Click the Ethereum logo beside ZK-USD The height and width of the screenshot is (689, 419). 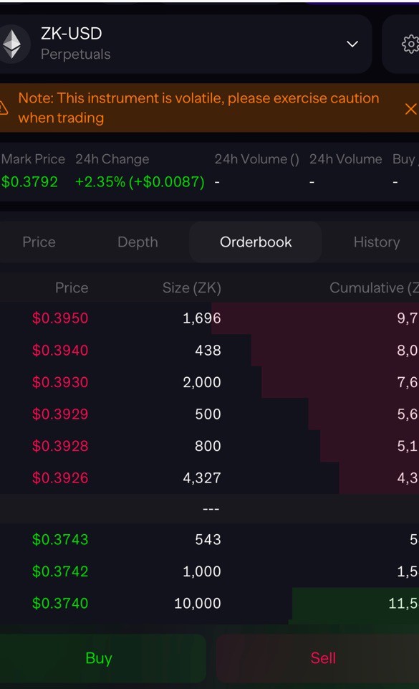click(x=12, y=44)
